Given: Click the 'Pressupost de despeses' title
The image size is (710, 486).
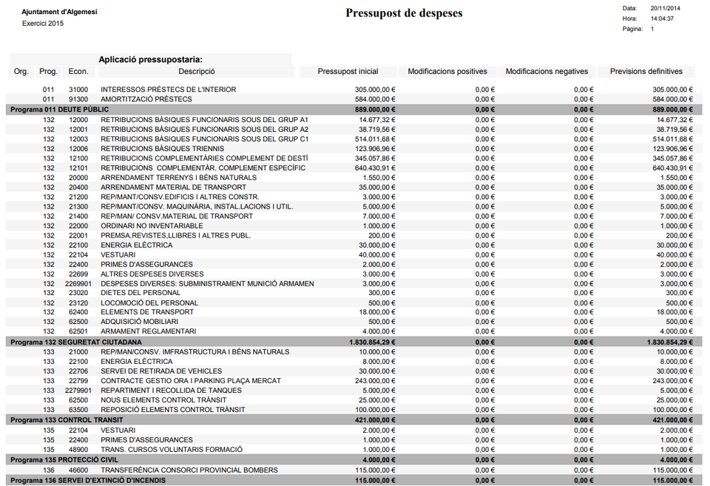Looking at the screenshot, I should (x=404, y=13).
